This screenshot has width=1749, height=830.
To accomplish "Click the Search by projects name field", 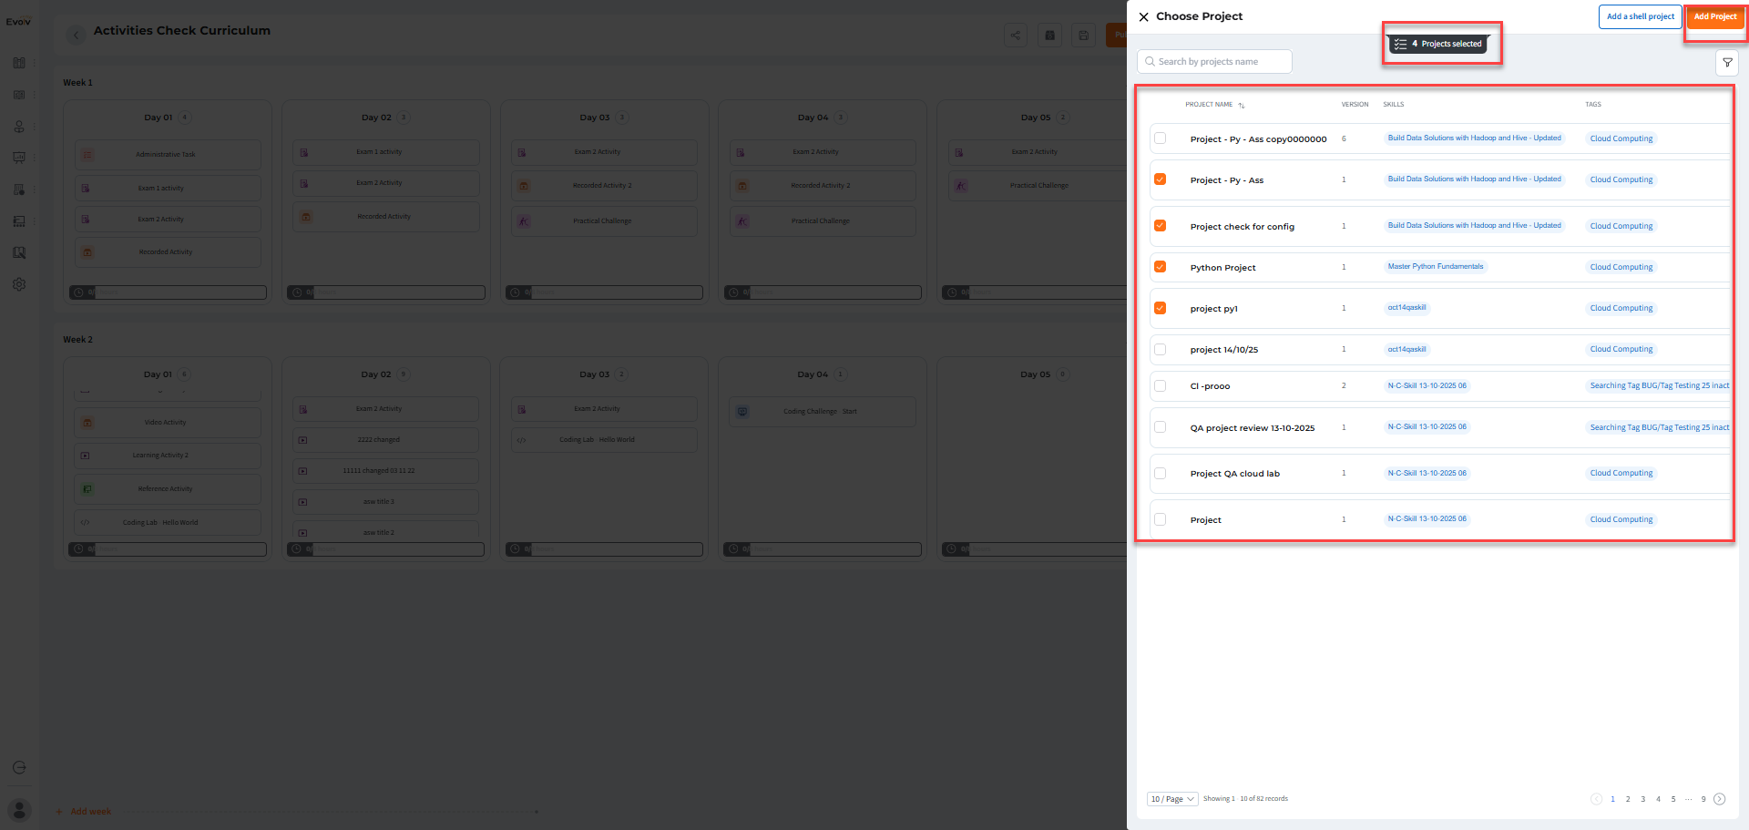I will pyautogui.click(x=1214, y=62).
